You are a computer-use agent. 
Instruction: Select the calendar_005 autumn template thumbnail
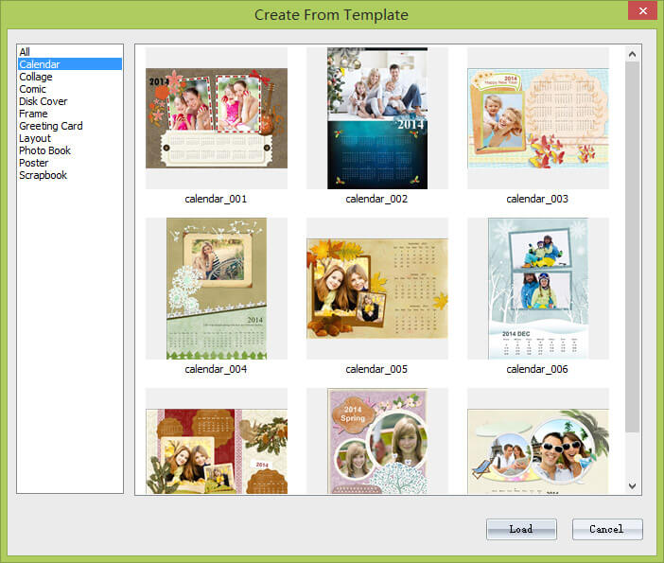[377, 289]
